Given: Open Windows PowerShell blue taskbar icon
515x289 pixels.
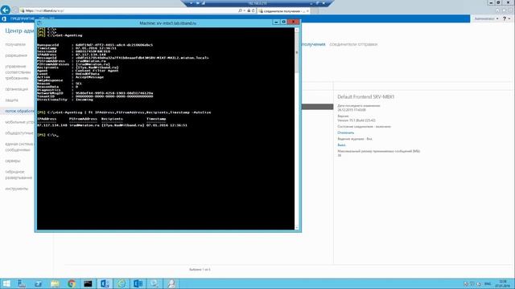Looking at the screenshot, I should pos(38,283).
